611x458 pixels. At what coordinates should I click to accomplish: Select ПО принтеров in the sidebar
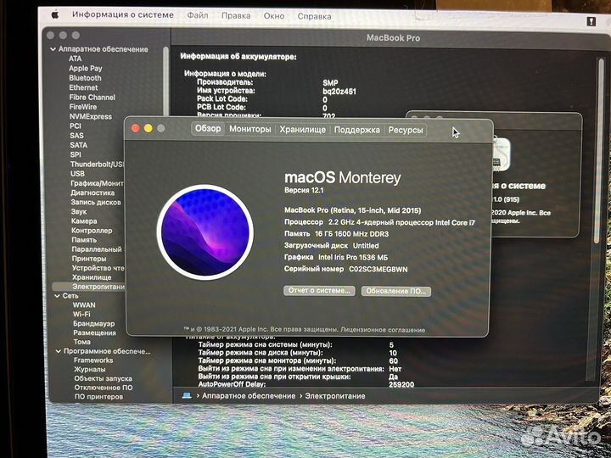(98, 396)
